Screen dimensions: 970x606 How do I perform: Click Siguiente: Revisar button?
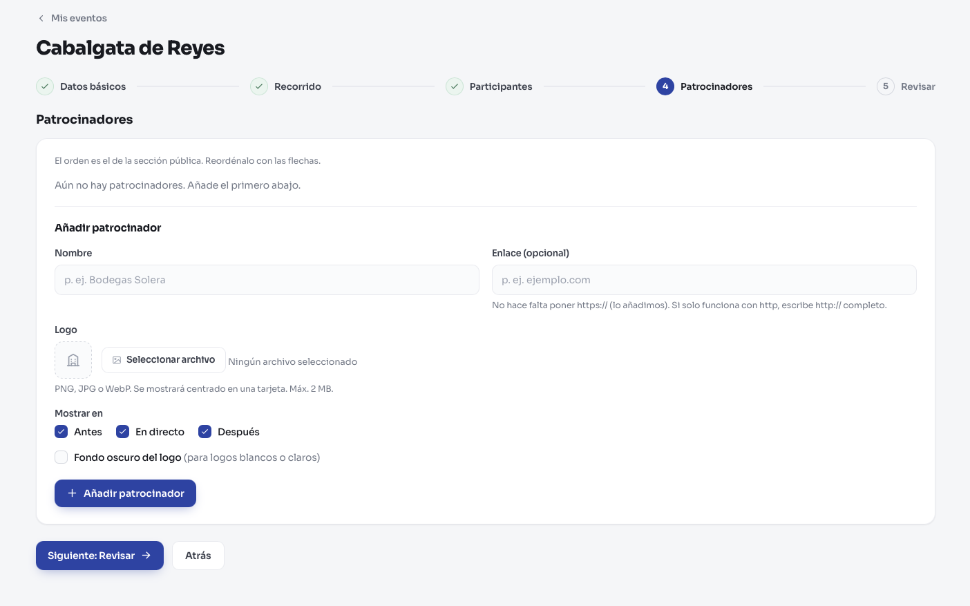point(99,556)
